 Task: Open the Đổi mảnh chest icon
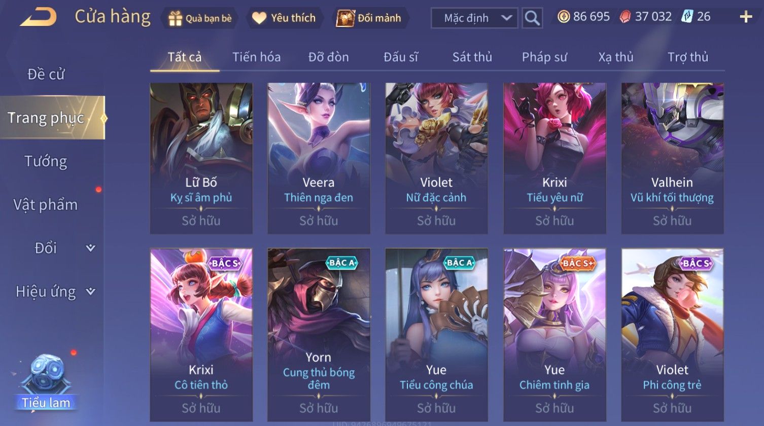click(x=345, y=18)
